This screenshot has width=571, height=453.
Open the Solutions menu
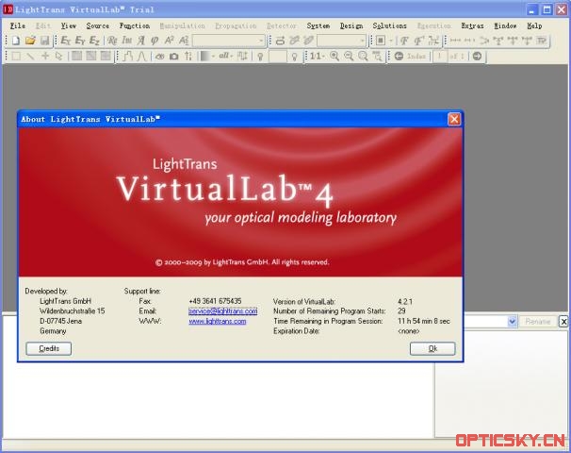(389, 25)
